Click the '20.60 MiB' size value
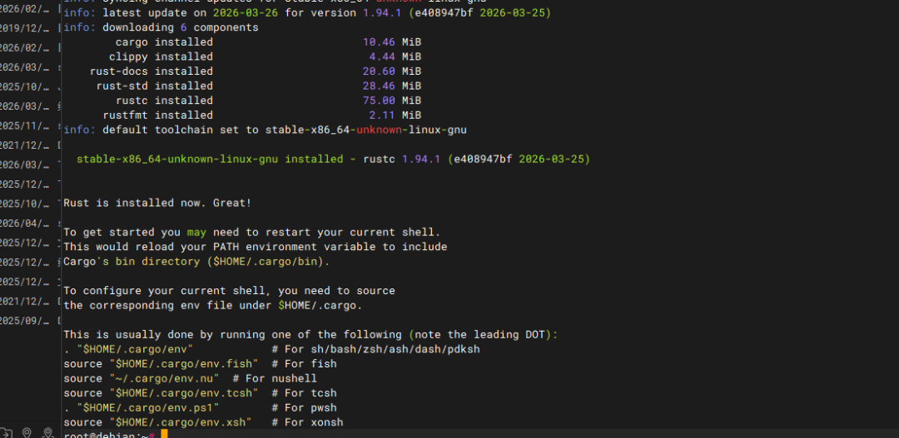The height and width of the screenshot is (438, 899). [x=392, y=71]
